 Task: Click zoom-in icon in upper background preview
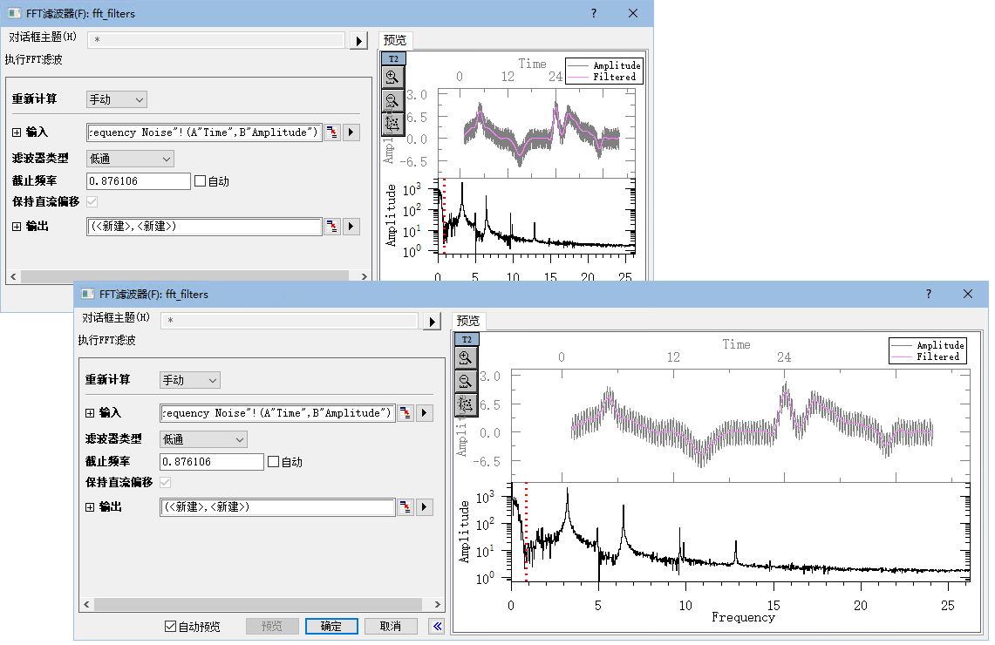392,78
